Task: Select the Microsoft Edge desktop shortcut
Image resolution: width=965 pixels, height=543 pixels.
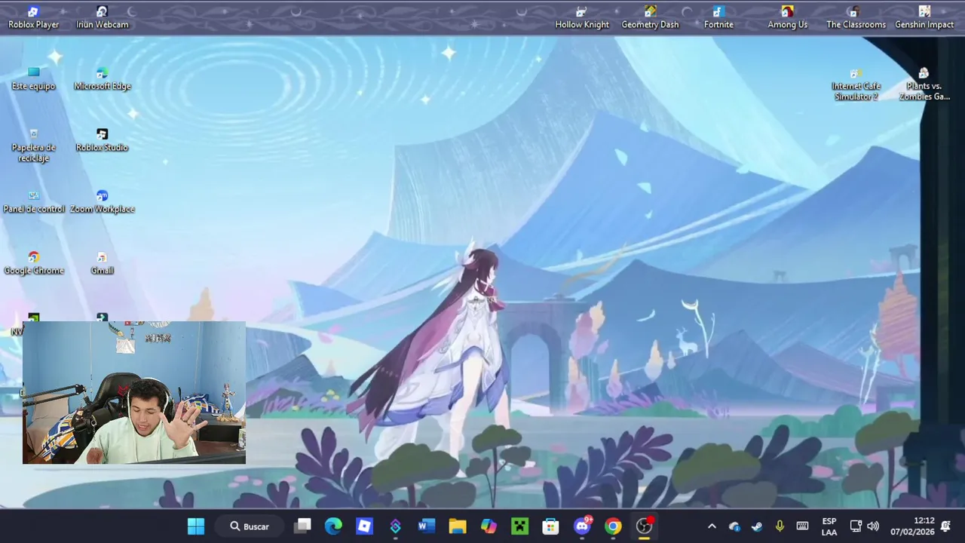Action: (102, 78)
